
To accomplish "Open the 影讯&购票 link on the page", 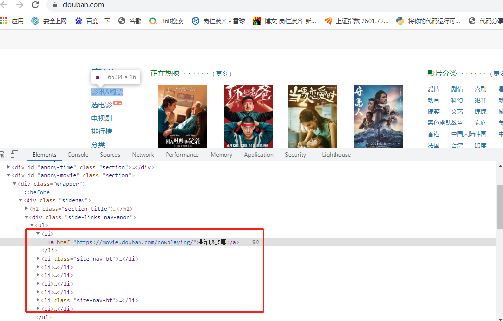I will pyautogui.click(x=107, y=91).
